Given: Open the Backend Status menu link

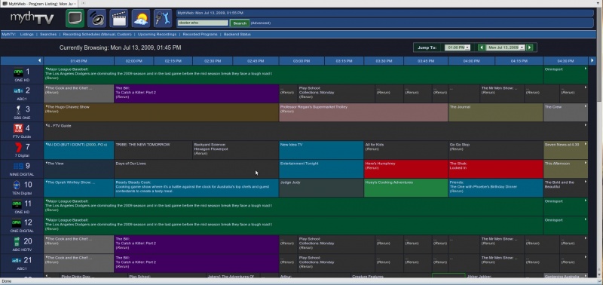Looking at the screenshot, I should (x=237, y=34).
